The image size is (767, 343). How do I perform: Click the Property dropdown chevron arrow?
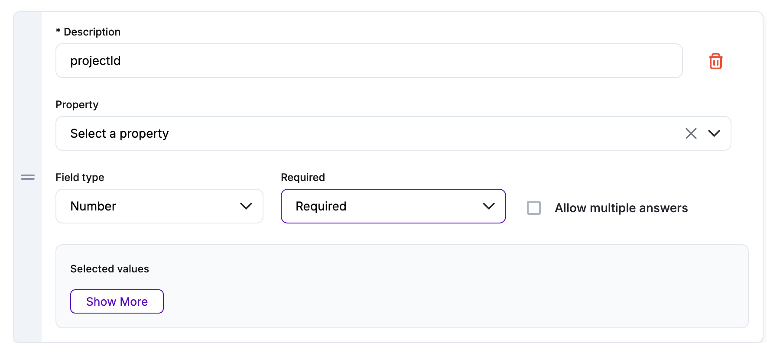tap(714, 133)
